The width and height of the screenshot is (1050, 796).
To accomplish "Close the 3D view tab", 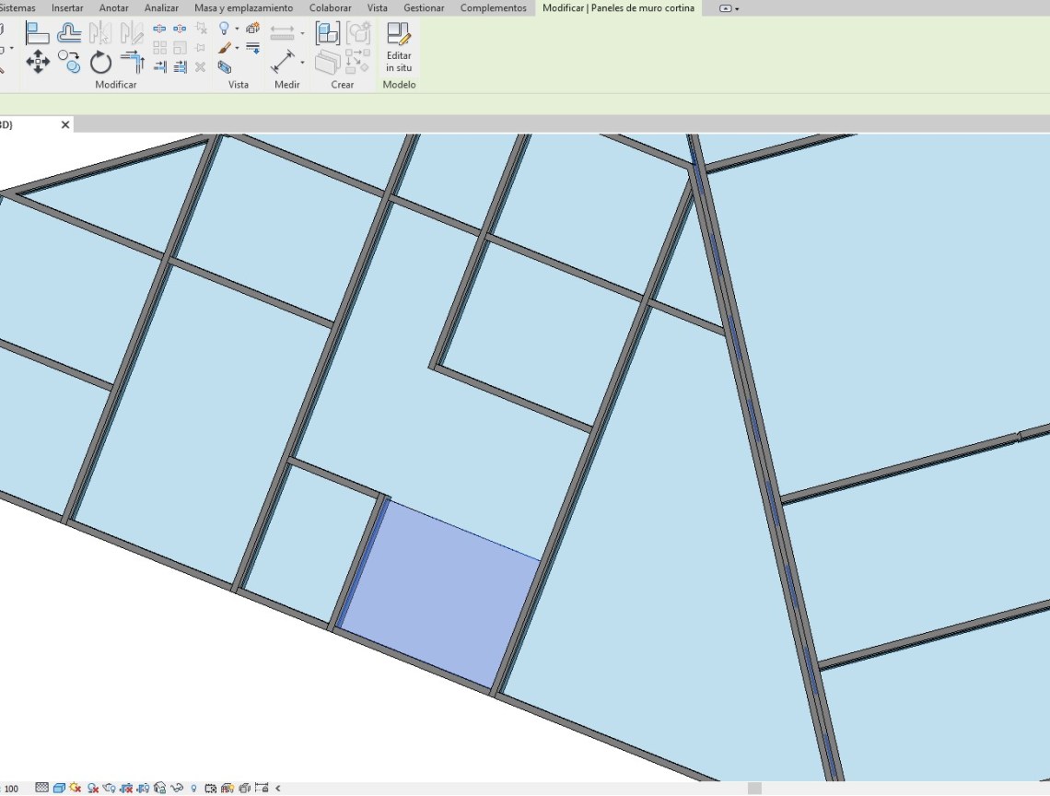I will point(65,124).
